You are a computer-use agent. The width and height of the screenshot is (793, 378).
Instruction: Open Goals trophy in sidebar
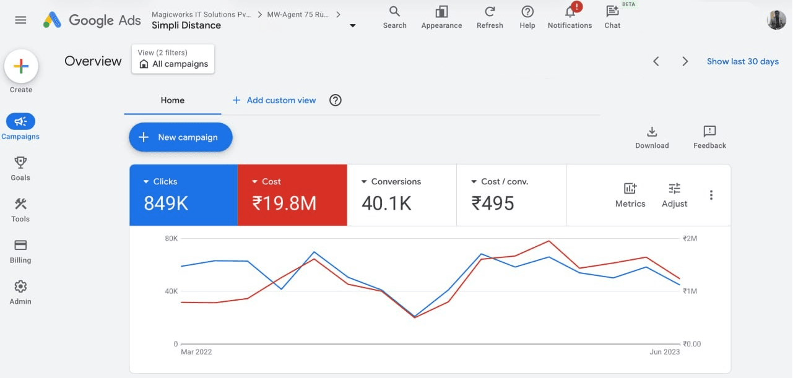tap(20, 168)
